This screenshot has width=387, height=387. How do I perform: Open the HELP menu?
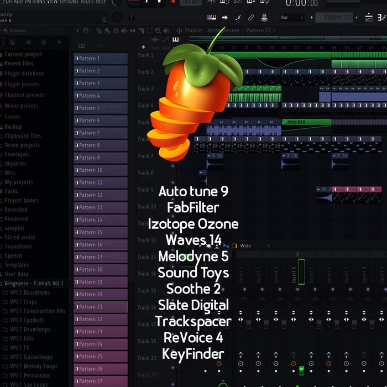[101, 2]
